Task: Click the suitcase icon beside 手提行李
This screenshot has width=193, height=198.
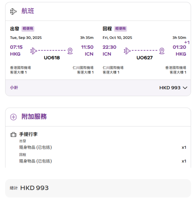Action: pyautogui.click(x=14, y=134)
